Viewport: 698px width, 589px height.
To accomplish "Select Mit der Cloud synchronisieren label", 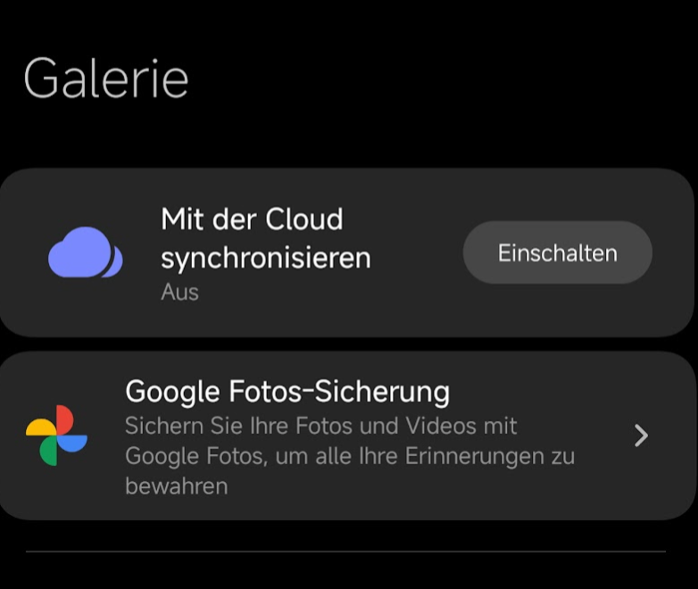I will (266, 238).
